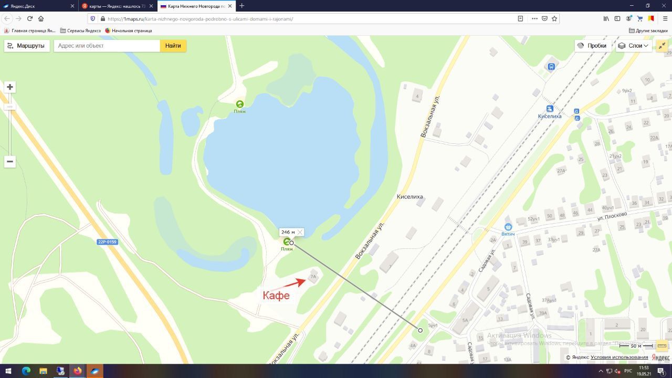This screenshot has height=378, width=672.
Task: Open Firefox from the Windows taskbar
Action: click(x=77, y=371)
